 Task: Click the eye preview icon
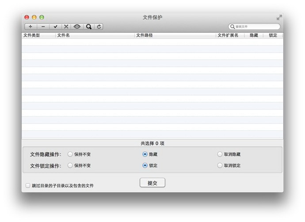[77, 27]
